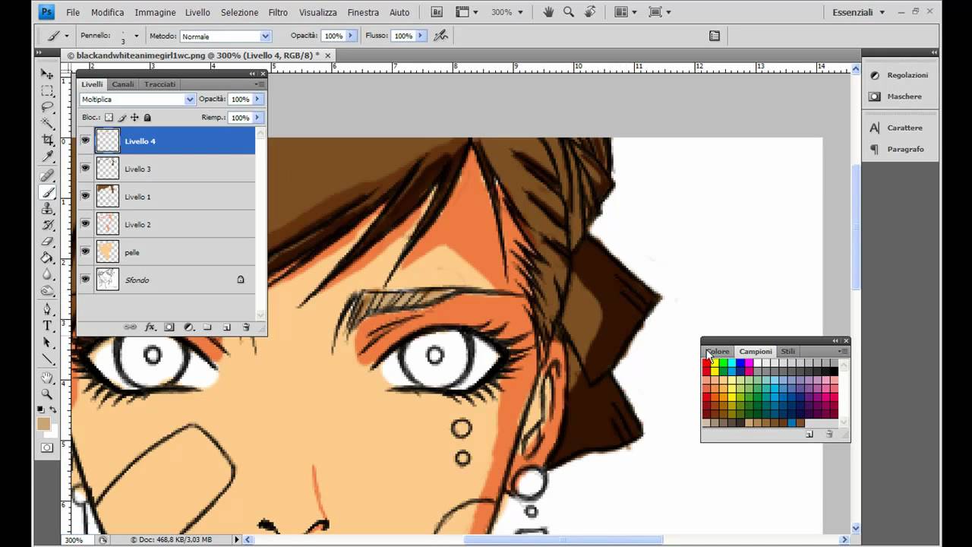Image resolution: width=972 pixels, height=547 pixels.
Task: Hide Livello 4 layer visibility
Action: [85, 141]
